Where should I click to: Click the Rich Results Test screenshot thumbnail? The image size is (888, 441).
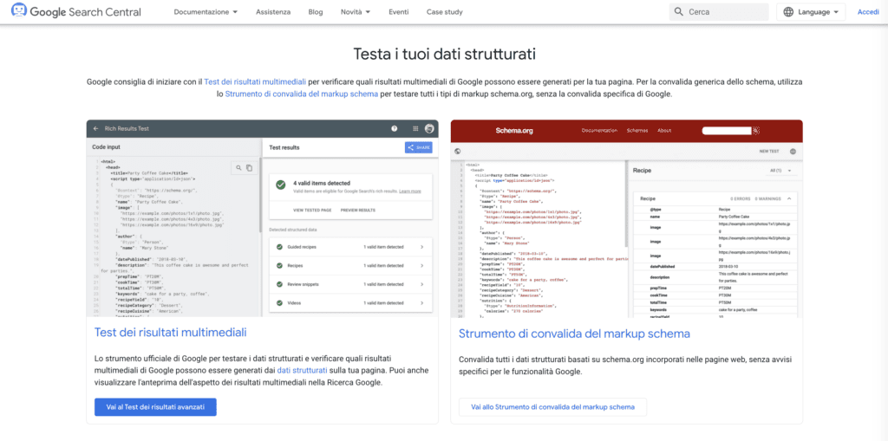(262, 218)
